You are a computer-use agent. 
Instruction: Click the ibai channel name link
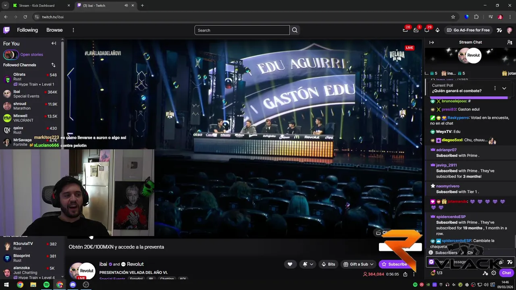point(103,264)
